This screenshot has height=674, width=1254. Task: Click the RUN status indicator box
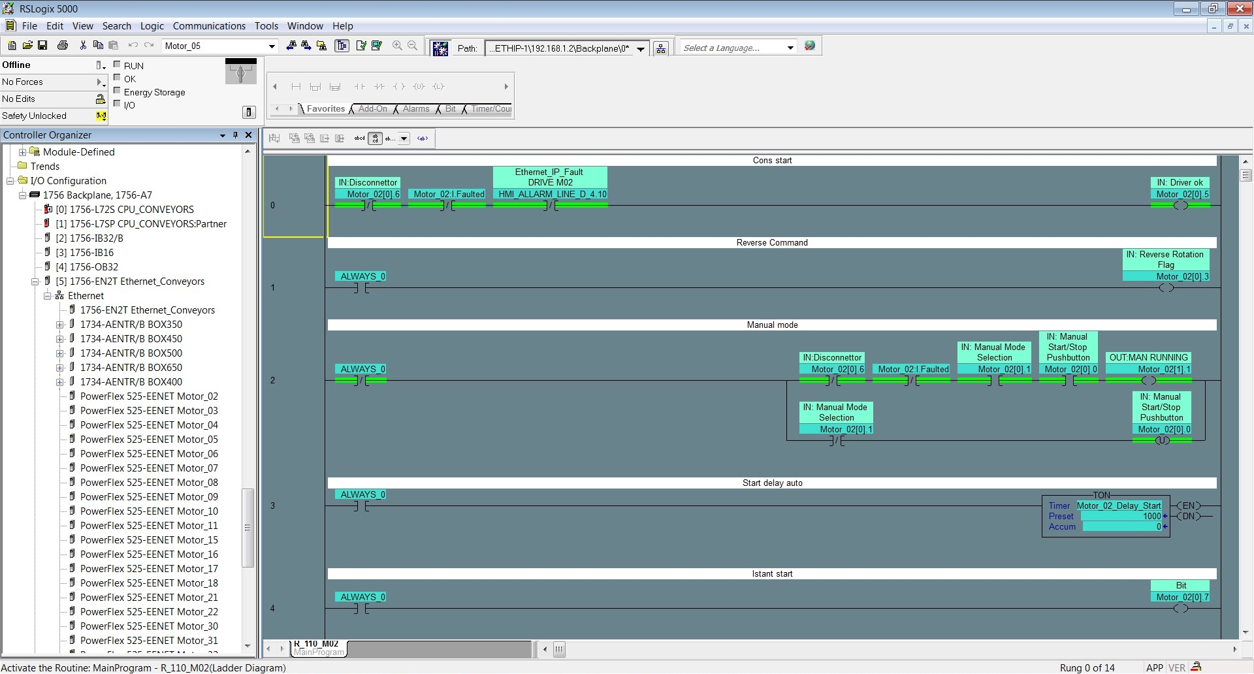tap(117, 64)
